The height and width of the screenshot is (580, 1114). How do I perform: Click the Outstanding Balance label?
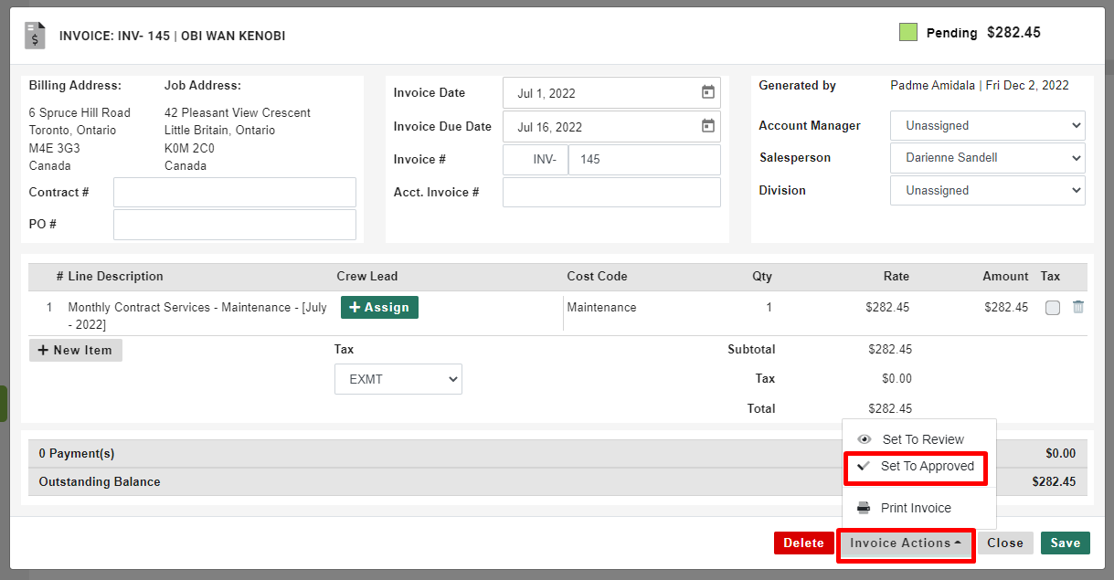tap(100, 482)
